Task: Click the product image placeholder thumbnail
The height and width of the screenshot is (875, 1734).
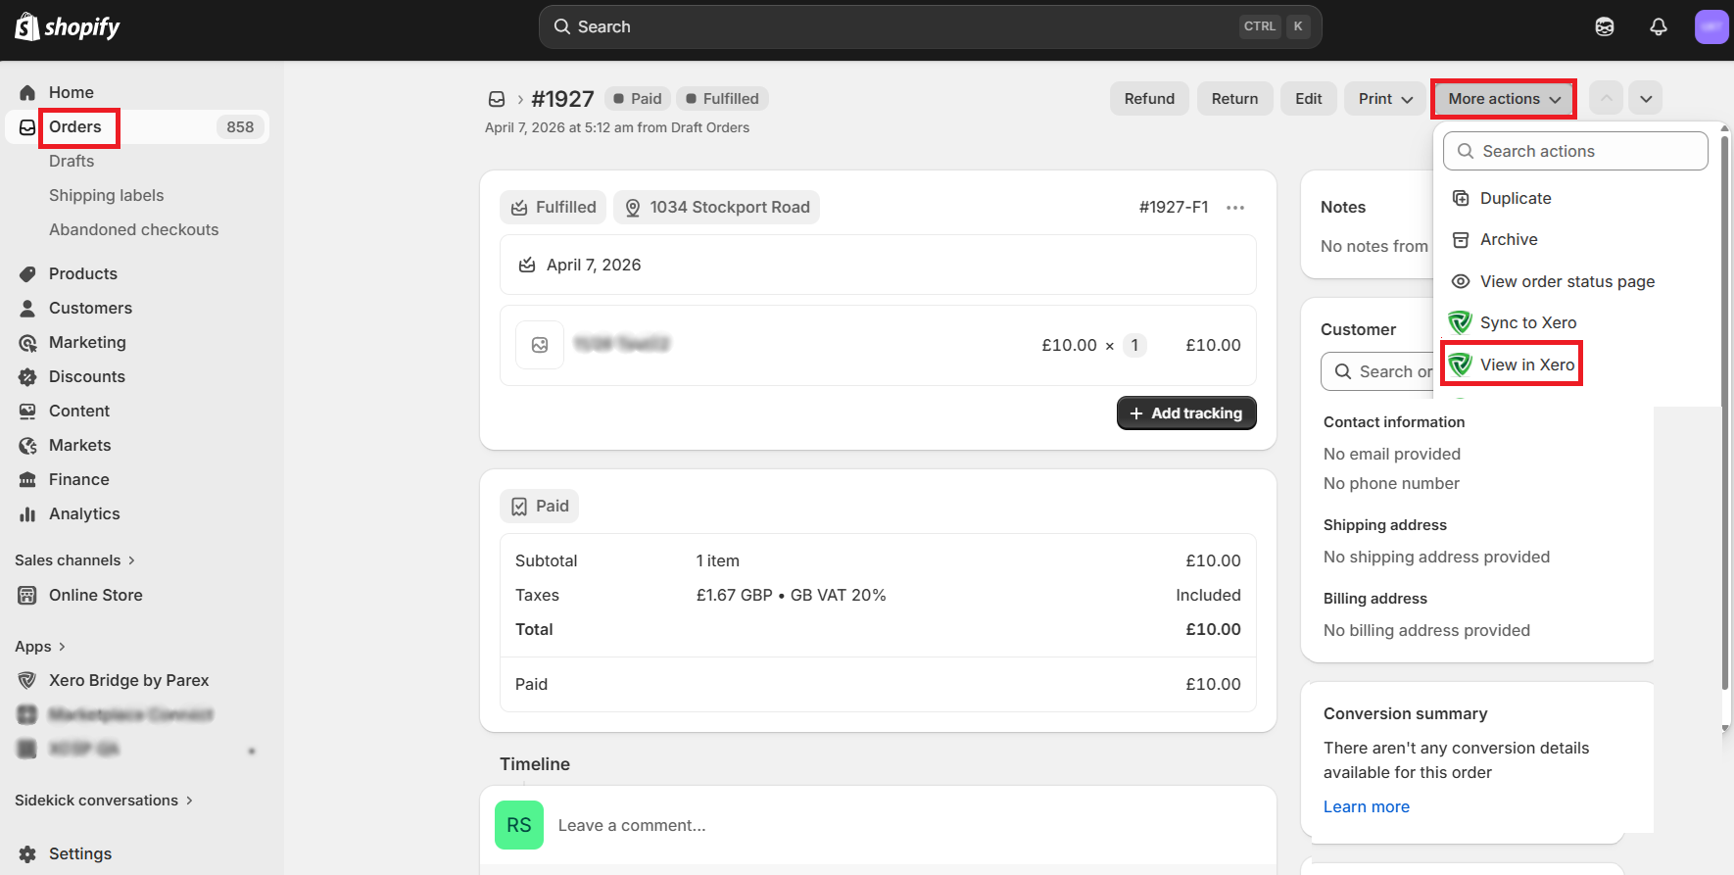Action: (x=540, y=345)
